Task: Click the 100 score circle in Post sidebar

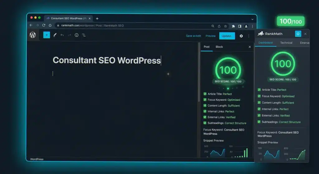Action: coord(228,70)
